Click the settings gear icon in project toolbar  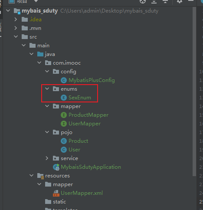point(180,1)
